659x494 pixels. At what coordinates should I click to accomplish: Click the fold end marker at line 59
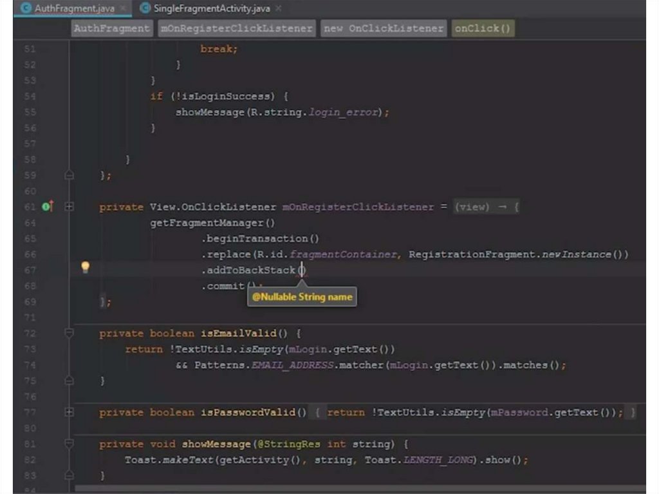point(70,175)
